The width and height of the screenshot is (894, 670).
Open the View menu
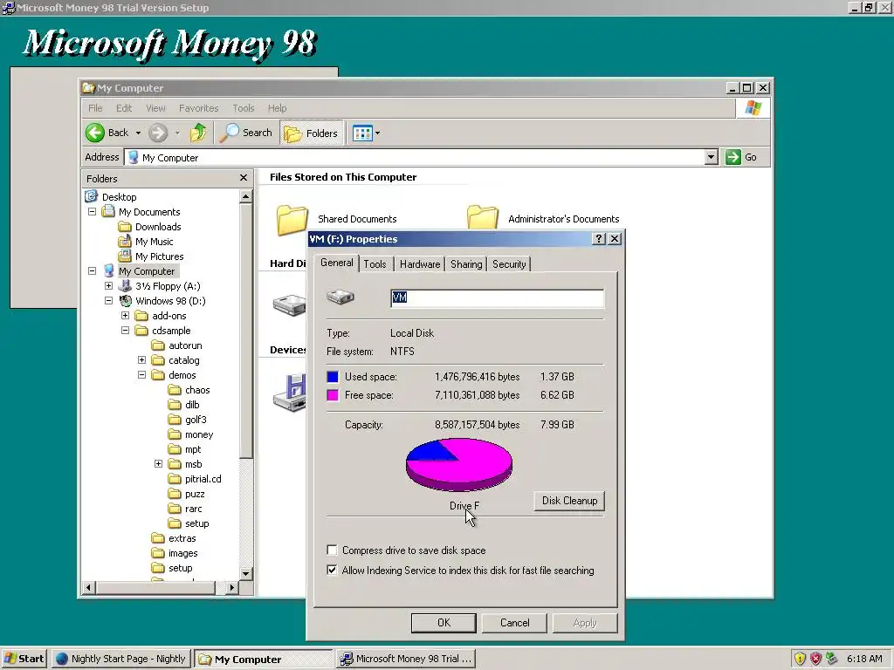pos(155,108)
